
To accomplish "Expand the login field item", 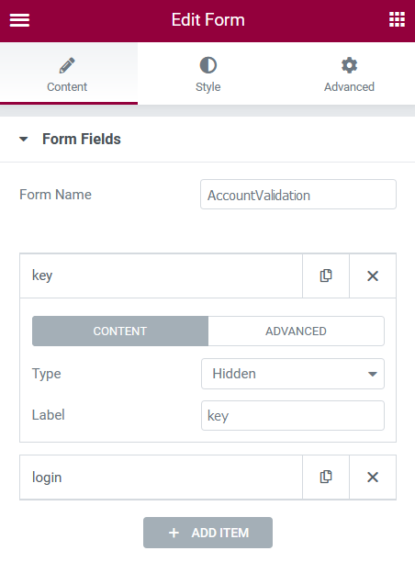I will coord(161,477).
